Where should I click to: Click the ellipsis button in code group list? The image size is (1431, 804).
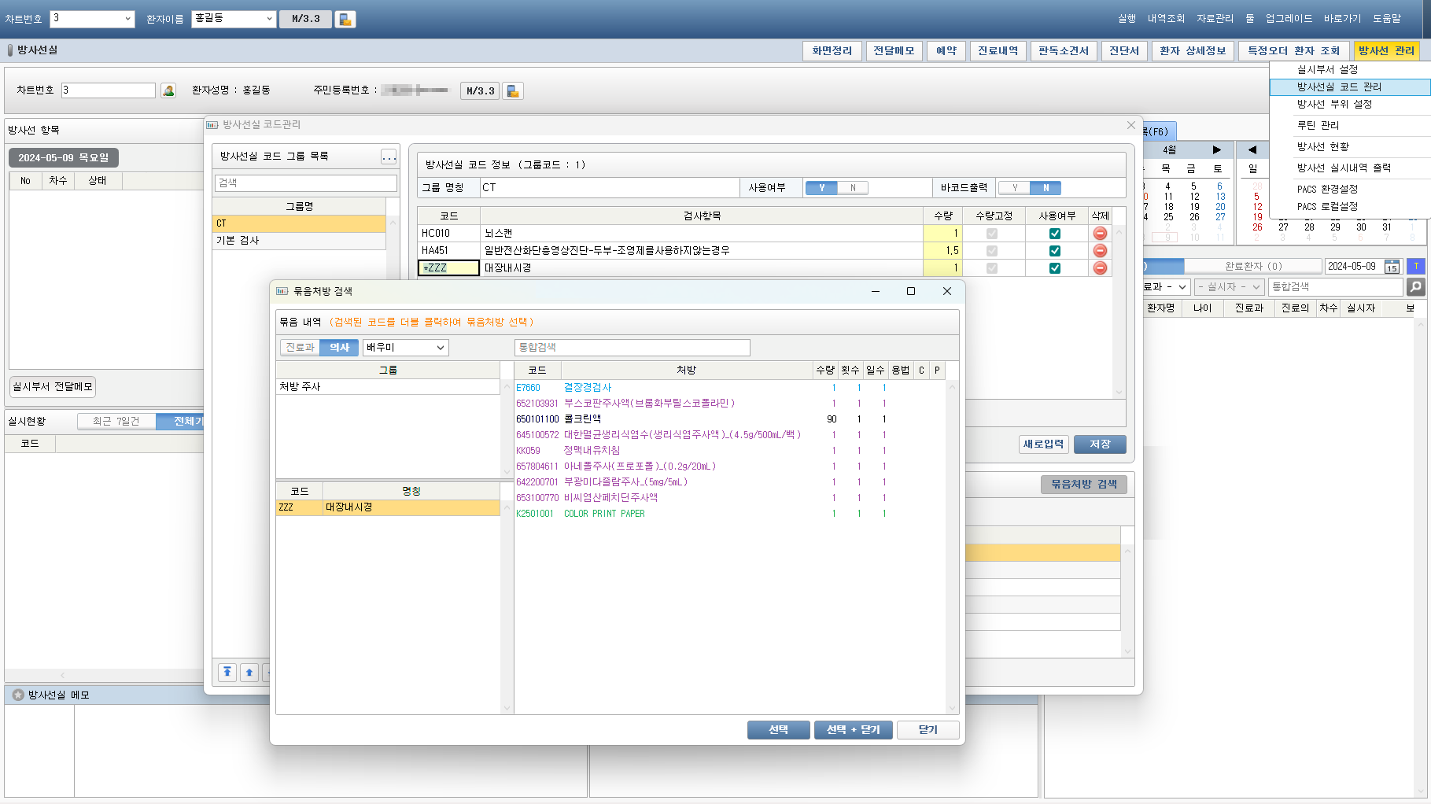coord(389,157)
